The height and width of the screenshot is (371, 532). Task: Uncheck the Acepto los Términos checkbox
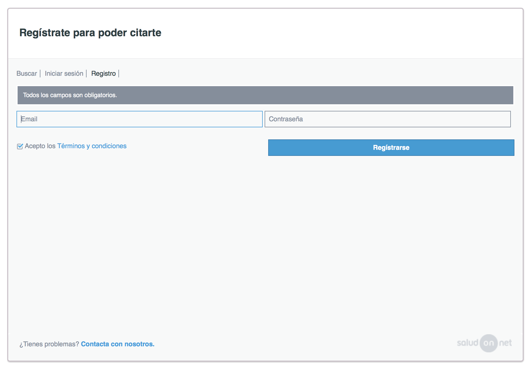tap(20, 146)
